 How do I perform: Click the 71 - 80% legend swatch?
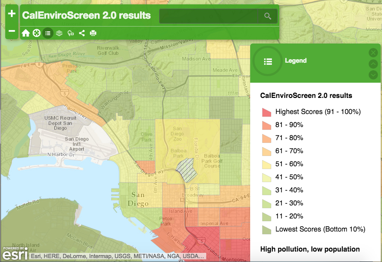(x=267, y=138)
